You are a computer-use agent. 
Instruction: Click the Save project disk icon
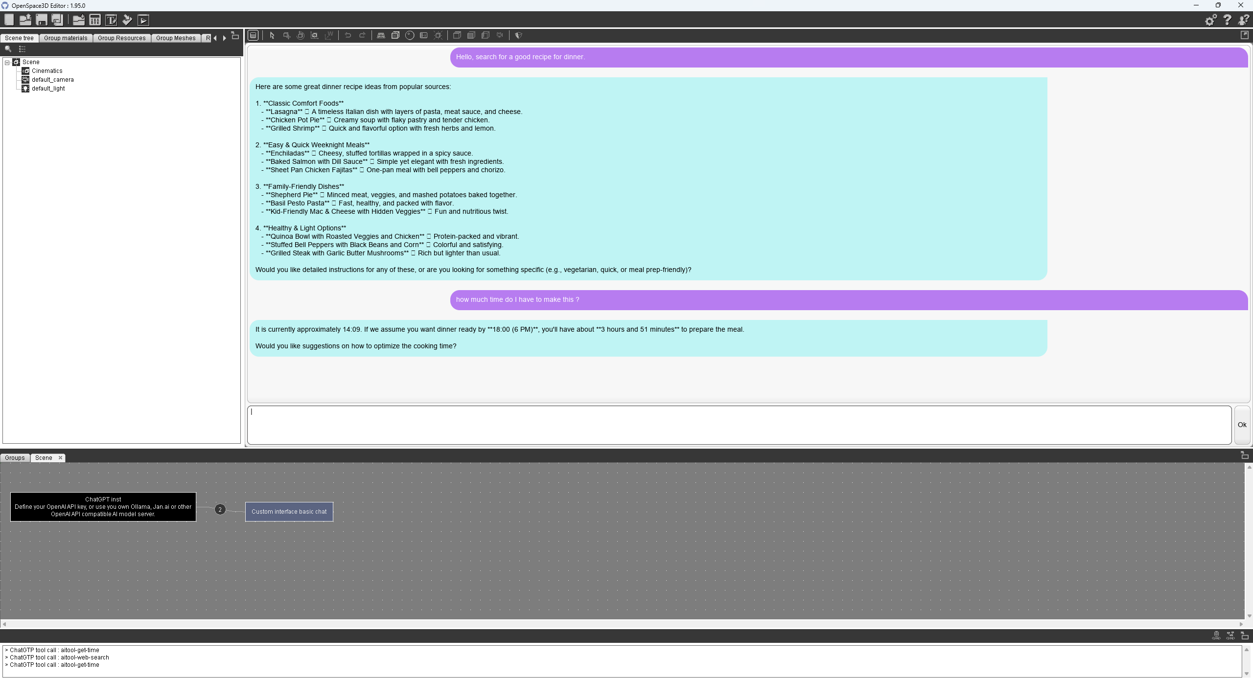(x=42, y=20)
